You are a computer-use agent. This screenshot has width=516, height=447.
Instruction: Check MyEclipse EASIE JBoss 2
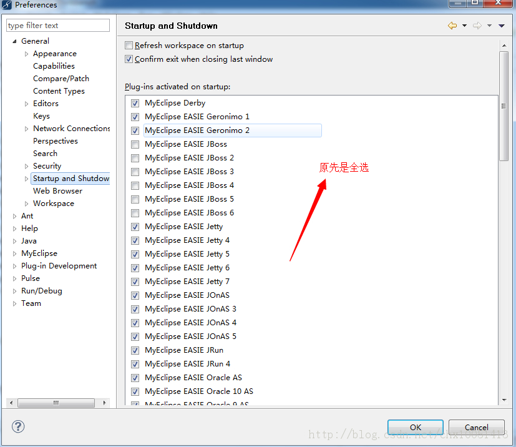point(135,158)
